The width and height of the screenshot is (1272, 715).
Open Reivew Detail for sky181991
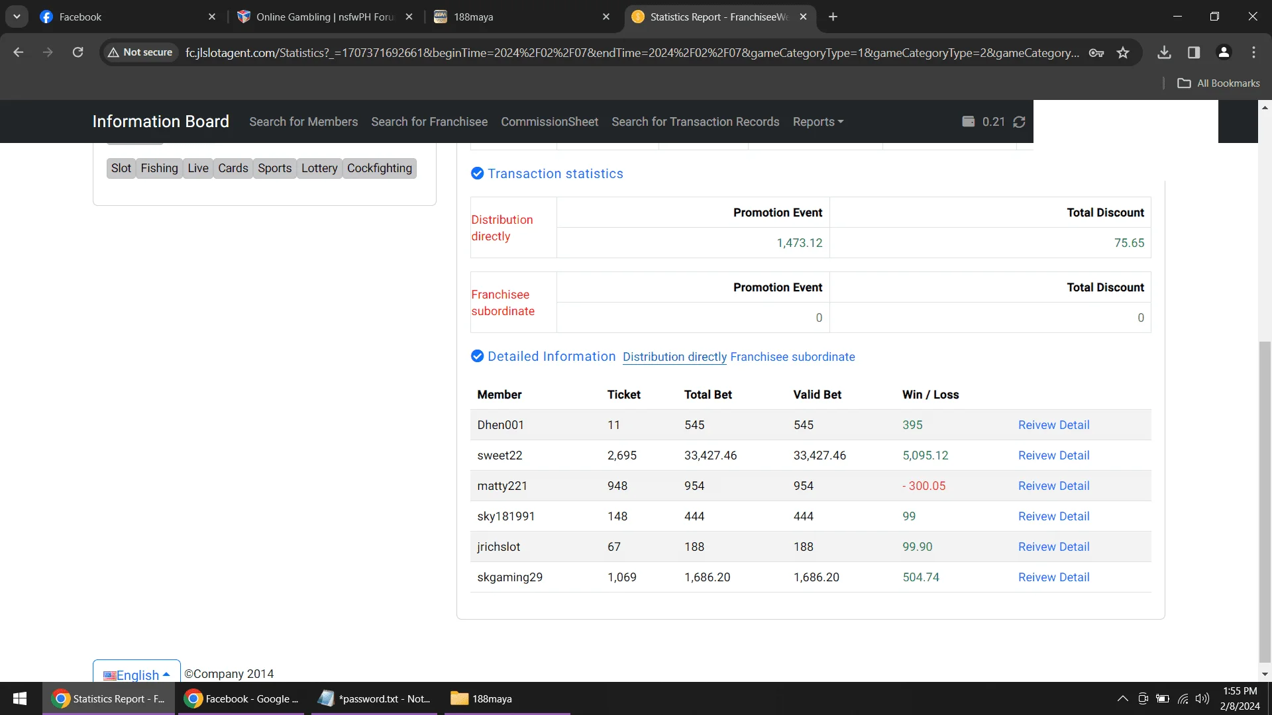pyautogui.click(x=1053, y=516)
